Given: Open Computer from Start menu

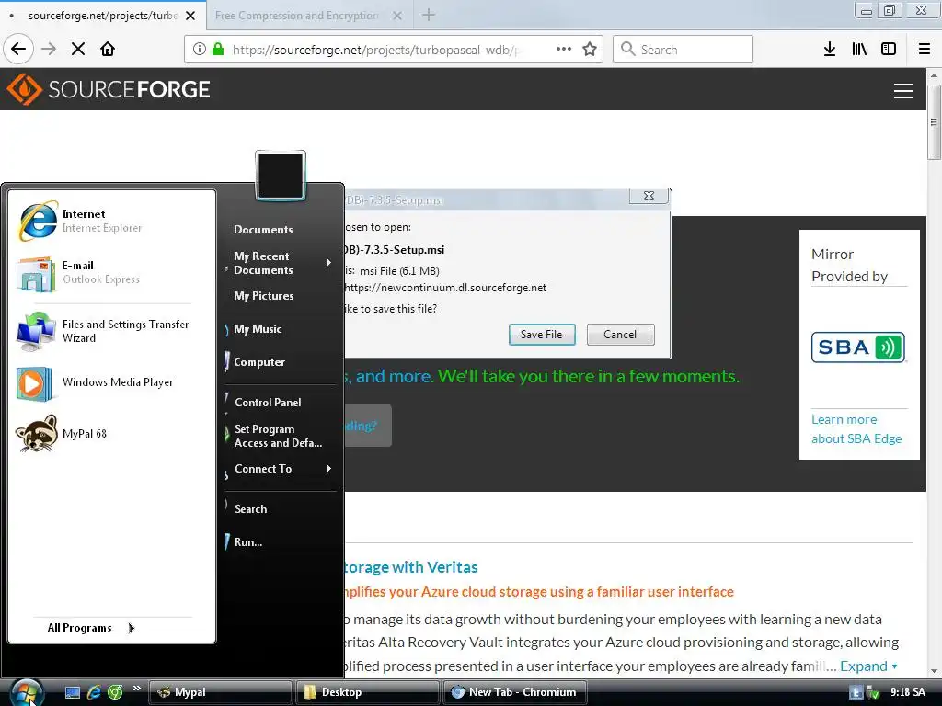Looking at the screenshot, I should (x=259, y=362).
